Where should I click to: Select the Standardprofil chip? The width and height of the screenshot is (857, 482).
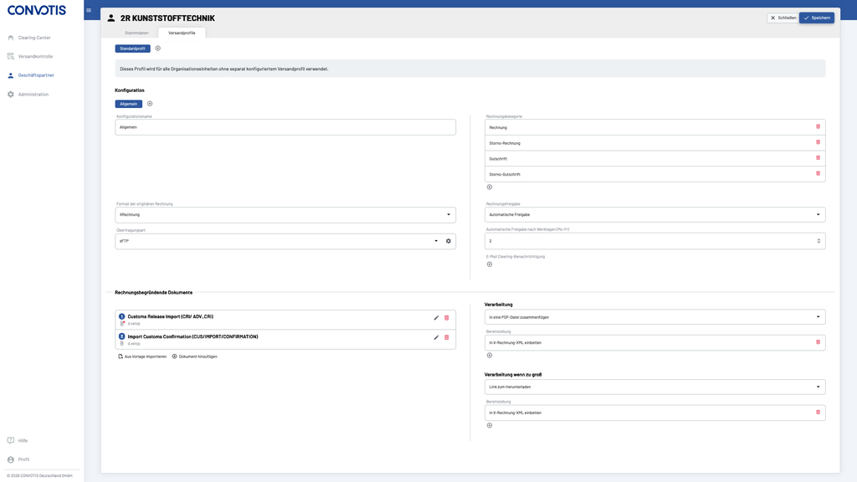pos(132,49)
